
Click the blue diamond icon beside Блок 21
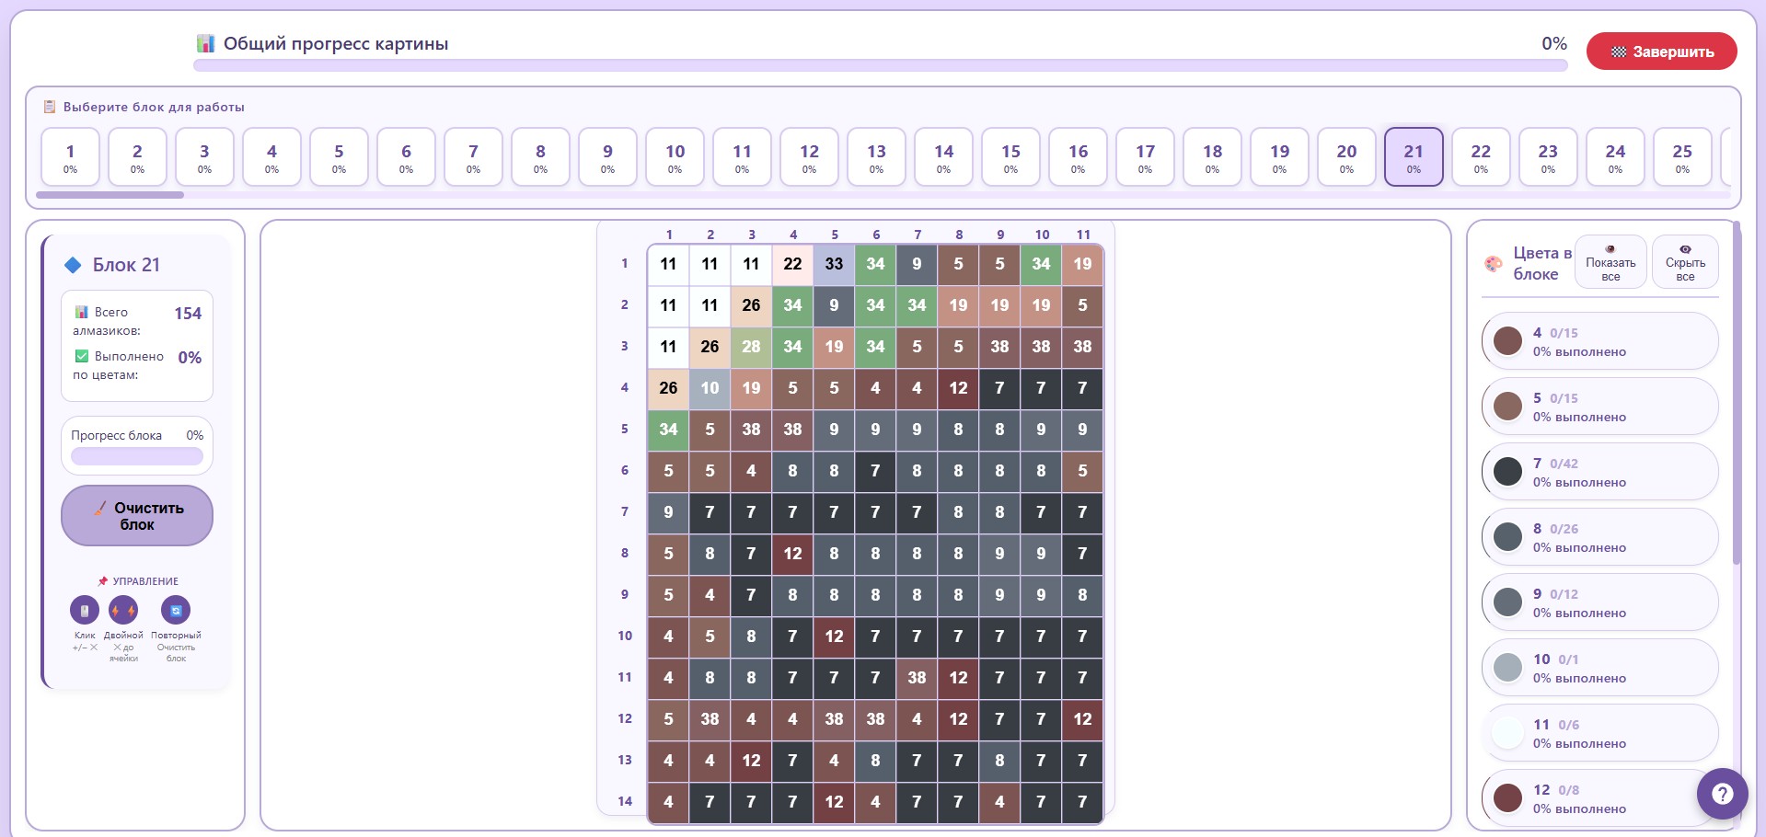click(x=73, y=265)
